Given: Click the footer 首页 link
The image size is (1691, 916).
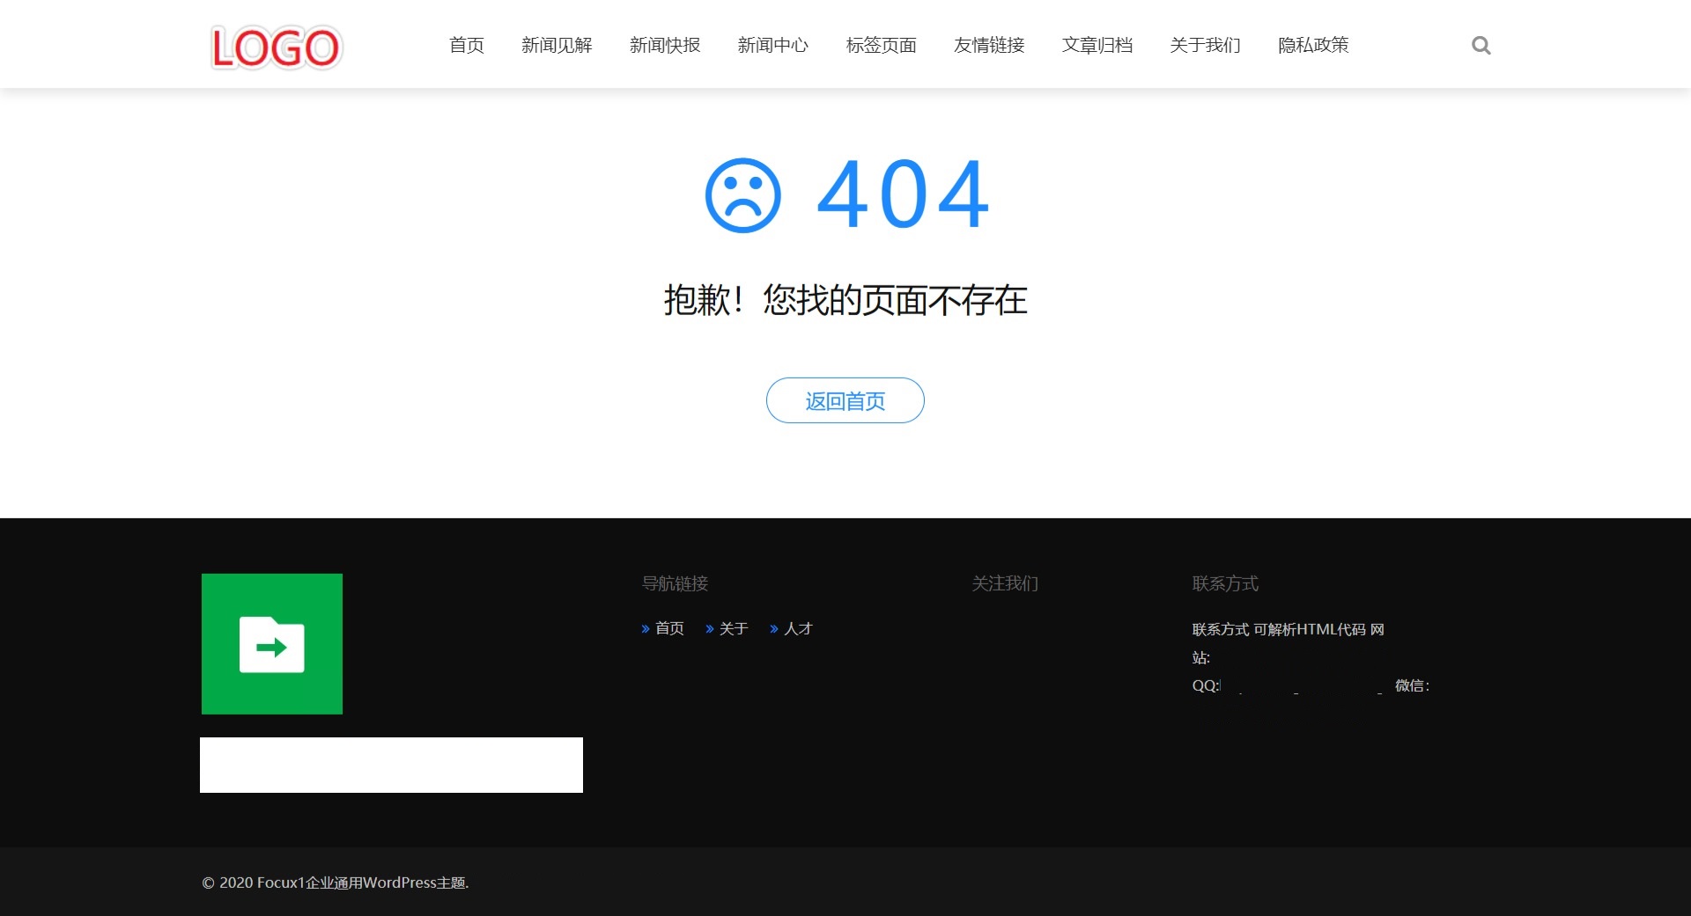Looking at the screenshot, I should point(668,628).
